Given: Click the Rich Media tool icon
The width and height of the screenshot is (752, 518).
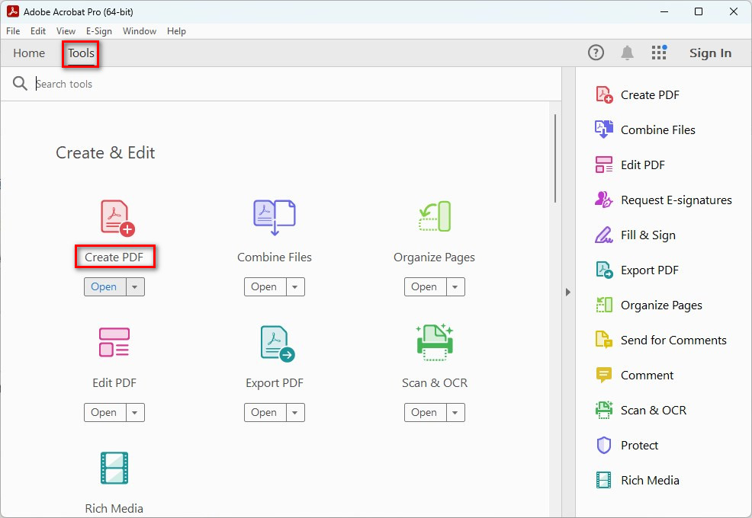Looking at the screenshot, I should pyautogui.click(x=114, y=468).
